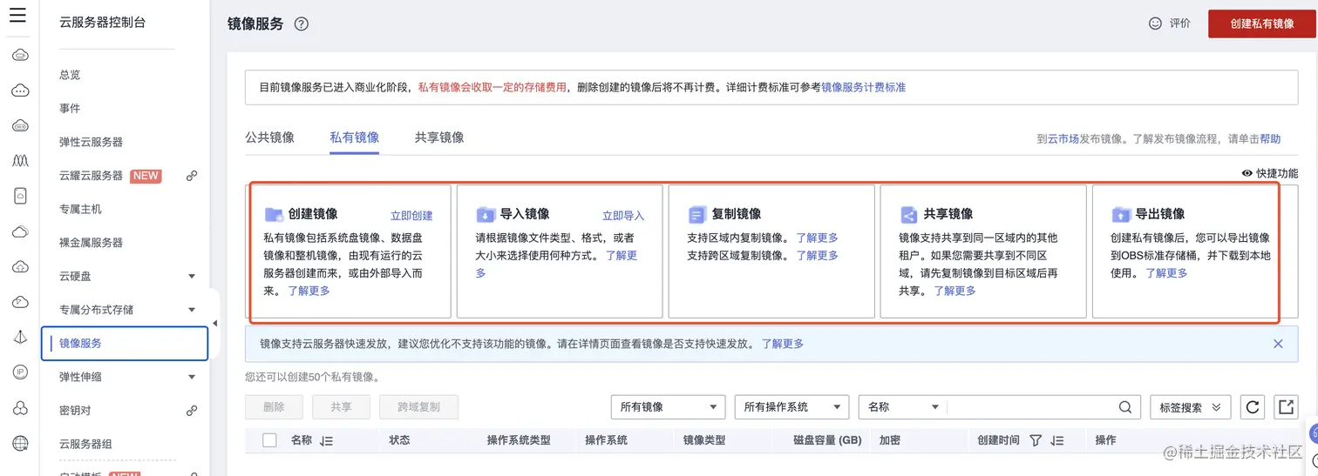Toggle the 快捷功能 eye visibility control
Screen dimensions: 1318x476
[1247, 174]
